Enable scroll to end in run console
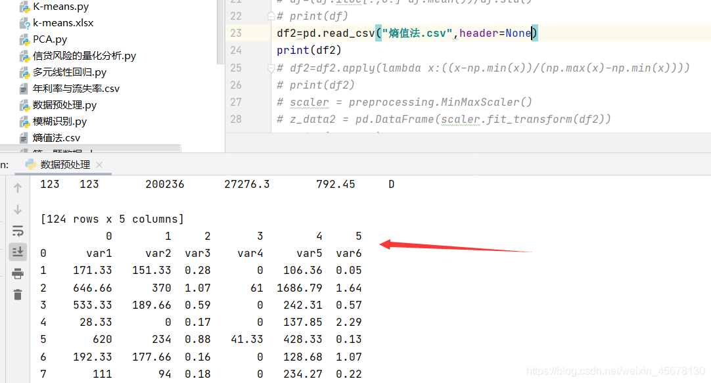 (18, 251)
